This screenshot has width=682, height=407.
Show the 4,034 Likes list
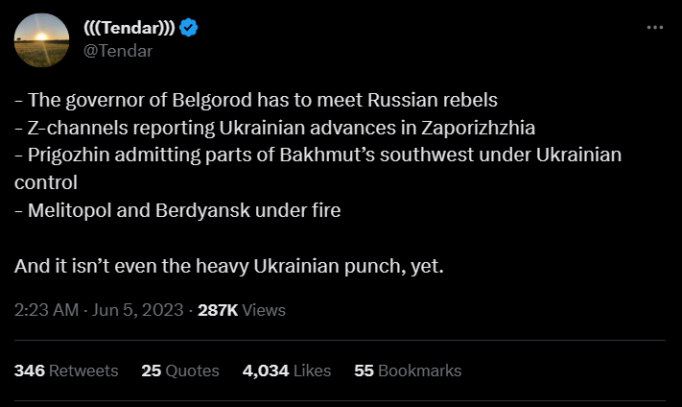(287, 371)
